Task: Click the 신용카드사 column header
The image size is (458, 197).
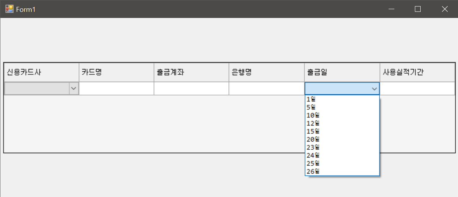Action: tap(41, 72)
